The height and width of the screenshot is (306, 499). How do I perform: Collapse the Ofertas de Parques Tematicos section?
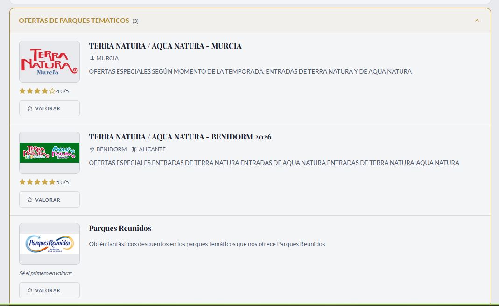[x=477, y=21]
